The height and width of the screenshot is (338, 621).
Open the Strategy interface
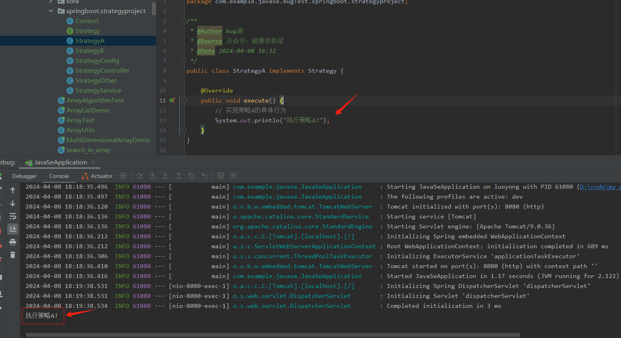[87, 31]
